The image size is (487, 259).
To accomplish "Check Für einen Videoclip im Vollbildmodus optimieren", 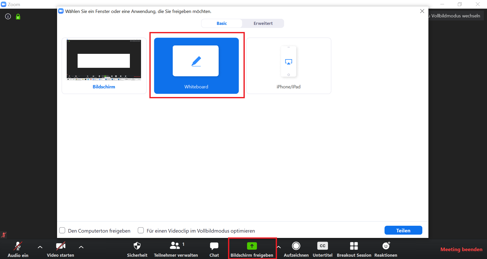I will (141, 230).
